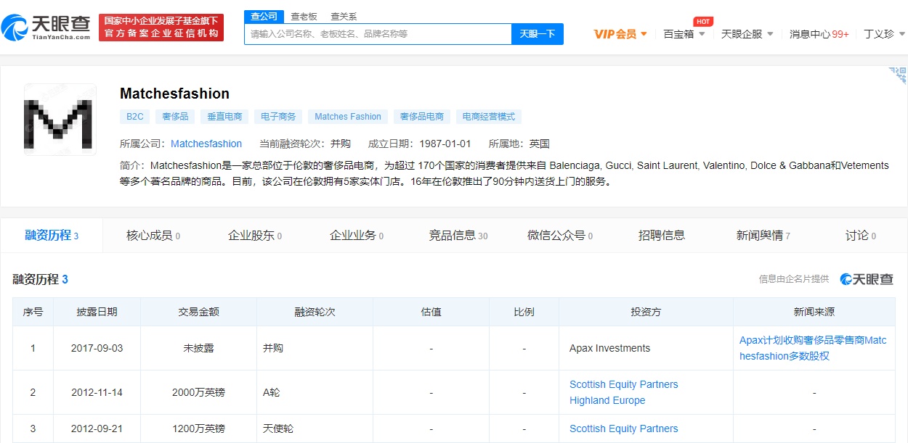Open the Highland Europe investor link
This screenshot has height=443, width=908.
607,400
